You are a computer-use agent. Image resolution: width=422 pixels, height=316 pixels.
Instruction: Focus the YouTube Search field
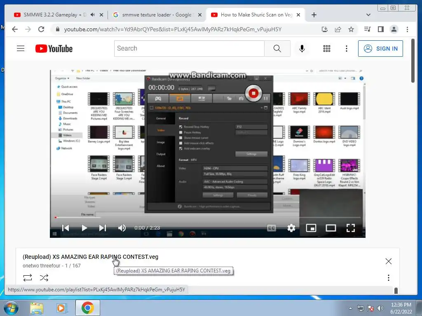[189, 49]
